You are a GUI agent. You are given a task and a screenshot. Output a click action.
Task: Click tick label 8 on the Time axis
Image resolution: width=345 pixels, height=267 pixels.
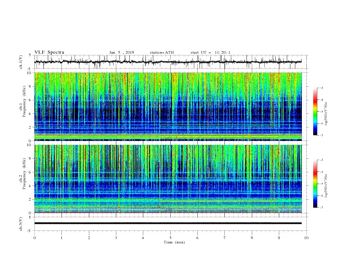pos(252,238)
